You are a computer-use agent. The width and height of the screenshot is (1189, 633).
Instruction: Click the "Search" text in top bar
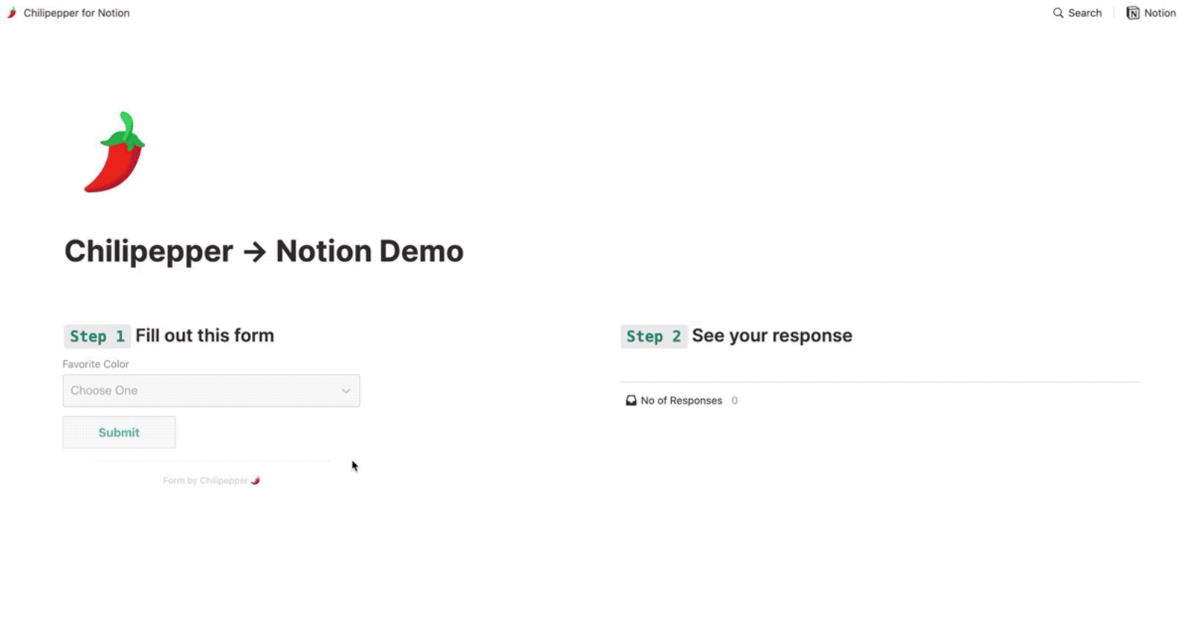point(1084,13)
